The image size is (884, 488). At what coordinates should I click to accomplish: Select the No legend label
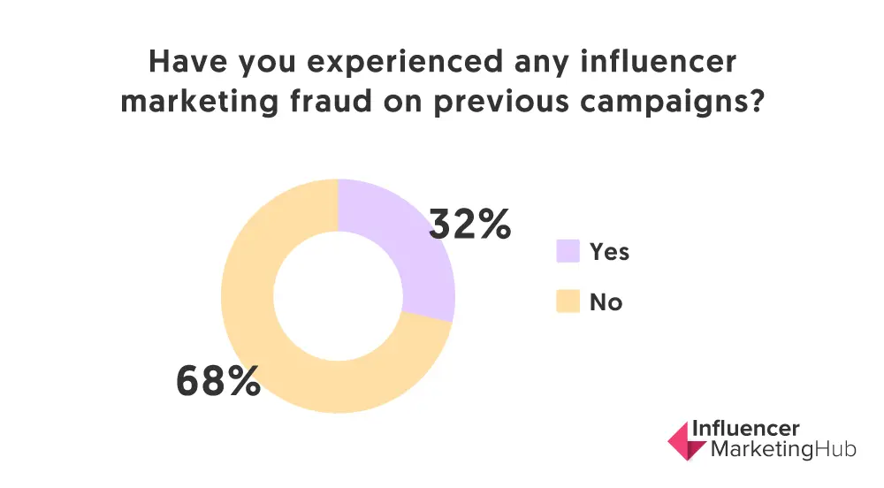click(606, 302)
